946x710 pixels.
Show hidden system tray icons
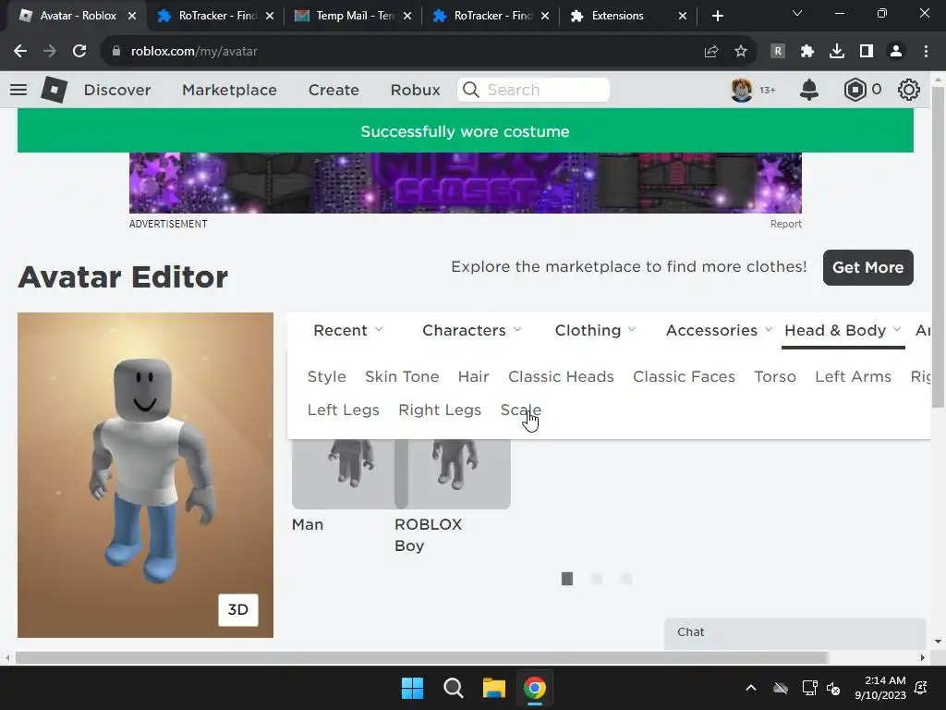[751, 688]
